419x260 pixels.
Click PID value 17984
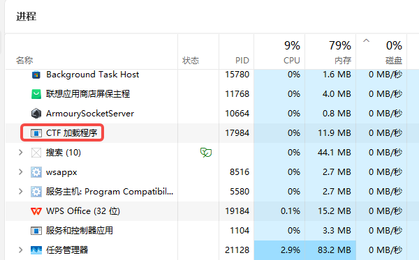pyautogui.click(x=237, y=133)
